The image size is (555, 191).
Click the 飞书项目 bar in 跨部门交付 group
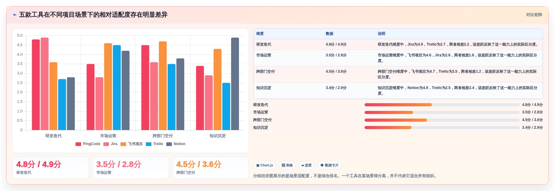coord(163,86)
